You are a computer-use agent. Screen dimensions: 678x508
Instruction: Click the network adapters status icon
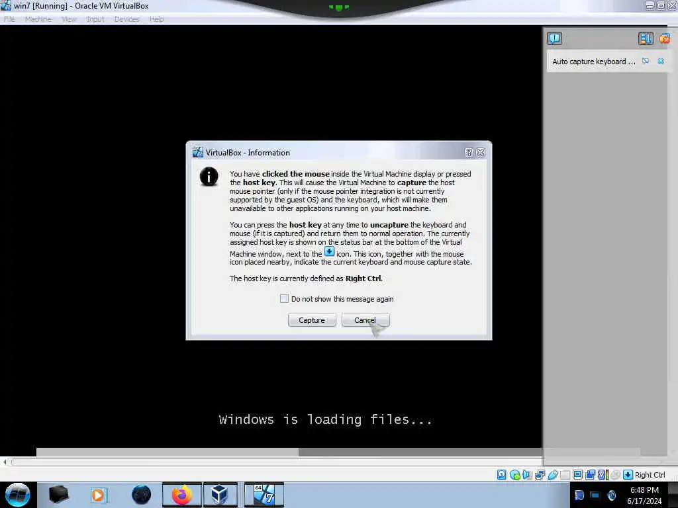click(540, 475)
